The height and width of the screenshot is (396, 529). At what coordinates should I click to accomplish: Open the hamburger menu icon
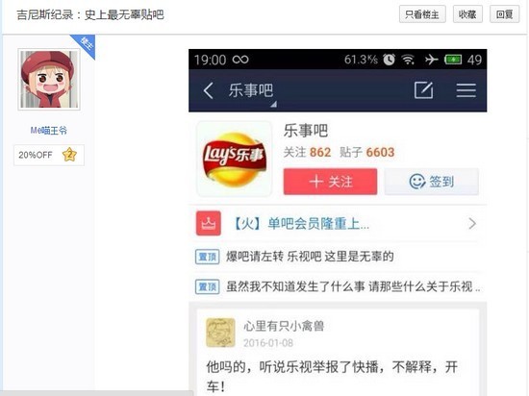point(466,90)
